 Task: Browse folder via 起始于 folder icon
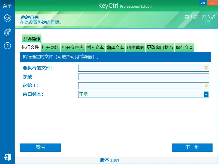(x=206, y=85)
